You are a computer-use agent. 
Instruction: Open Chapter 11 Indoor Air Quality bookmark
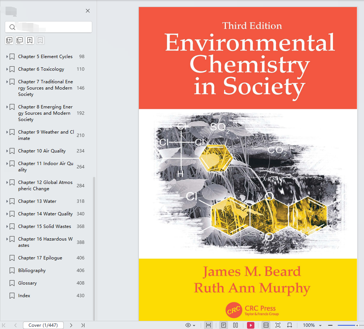(46, 167)
